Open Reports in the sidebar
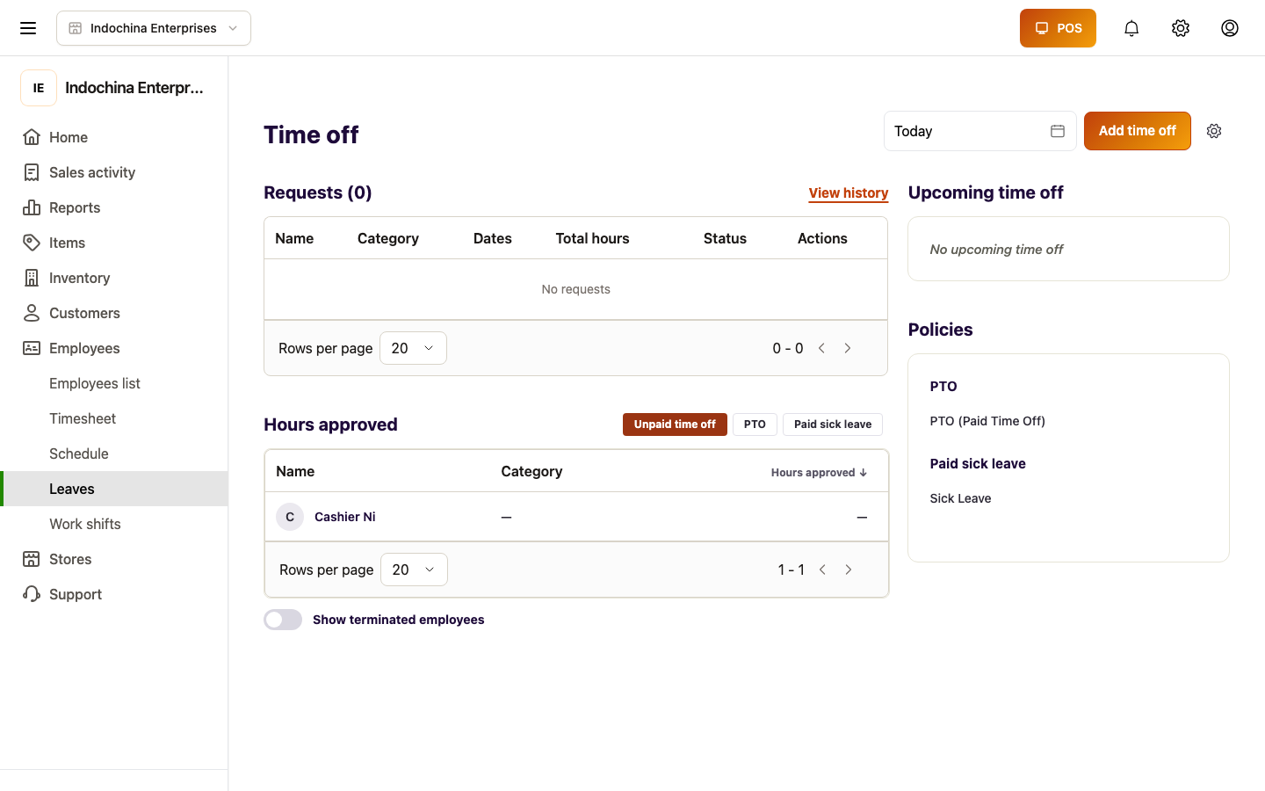 (x=114, y=207)
